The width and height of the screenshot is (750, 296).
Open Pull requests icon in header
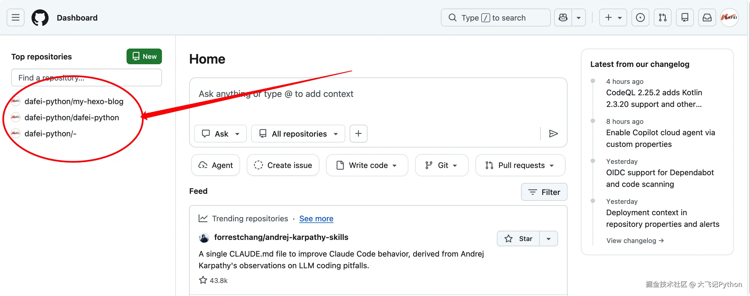(662, 18)
